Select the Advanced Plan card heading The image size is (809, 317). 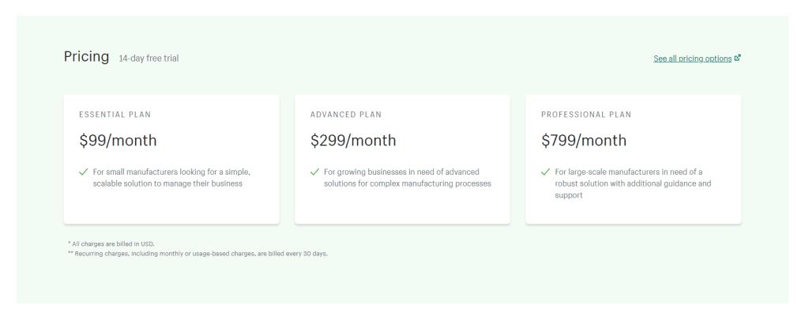(x=346, y=115)
